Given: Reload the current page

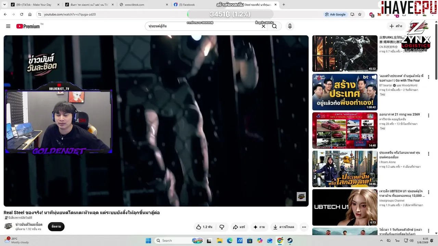Looking at the screenshot, I should click(x=22, y=14).
